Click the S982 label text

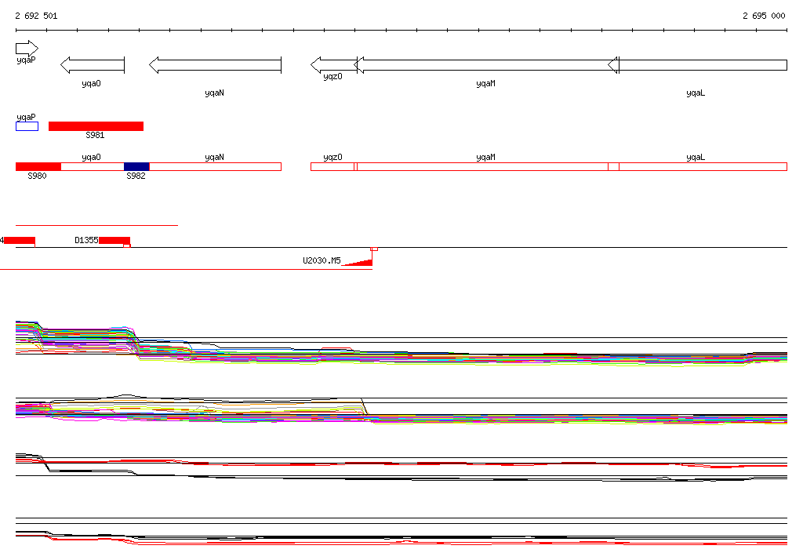click(x=136, y=176)
